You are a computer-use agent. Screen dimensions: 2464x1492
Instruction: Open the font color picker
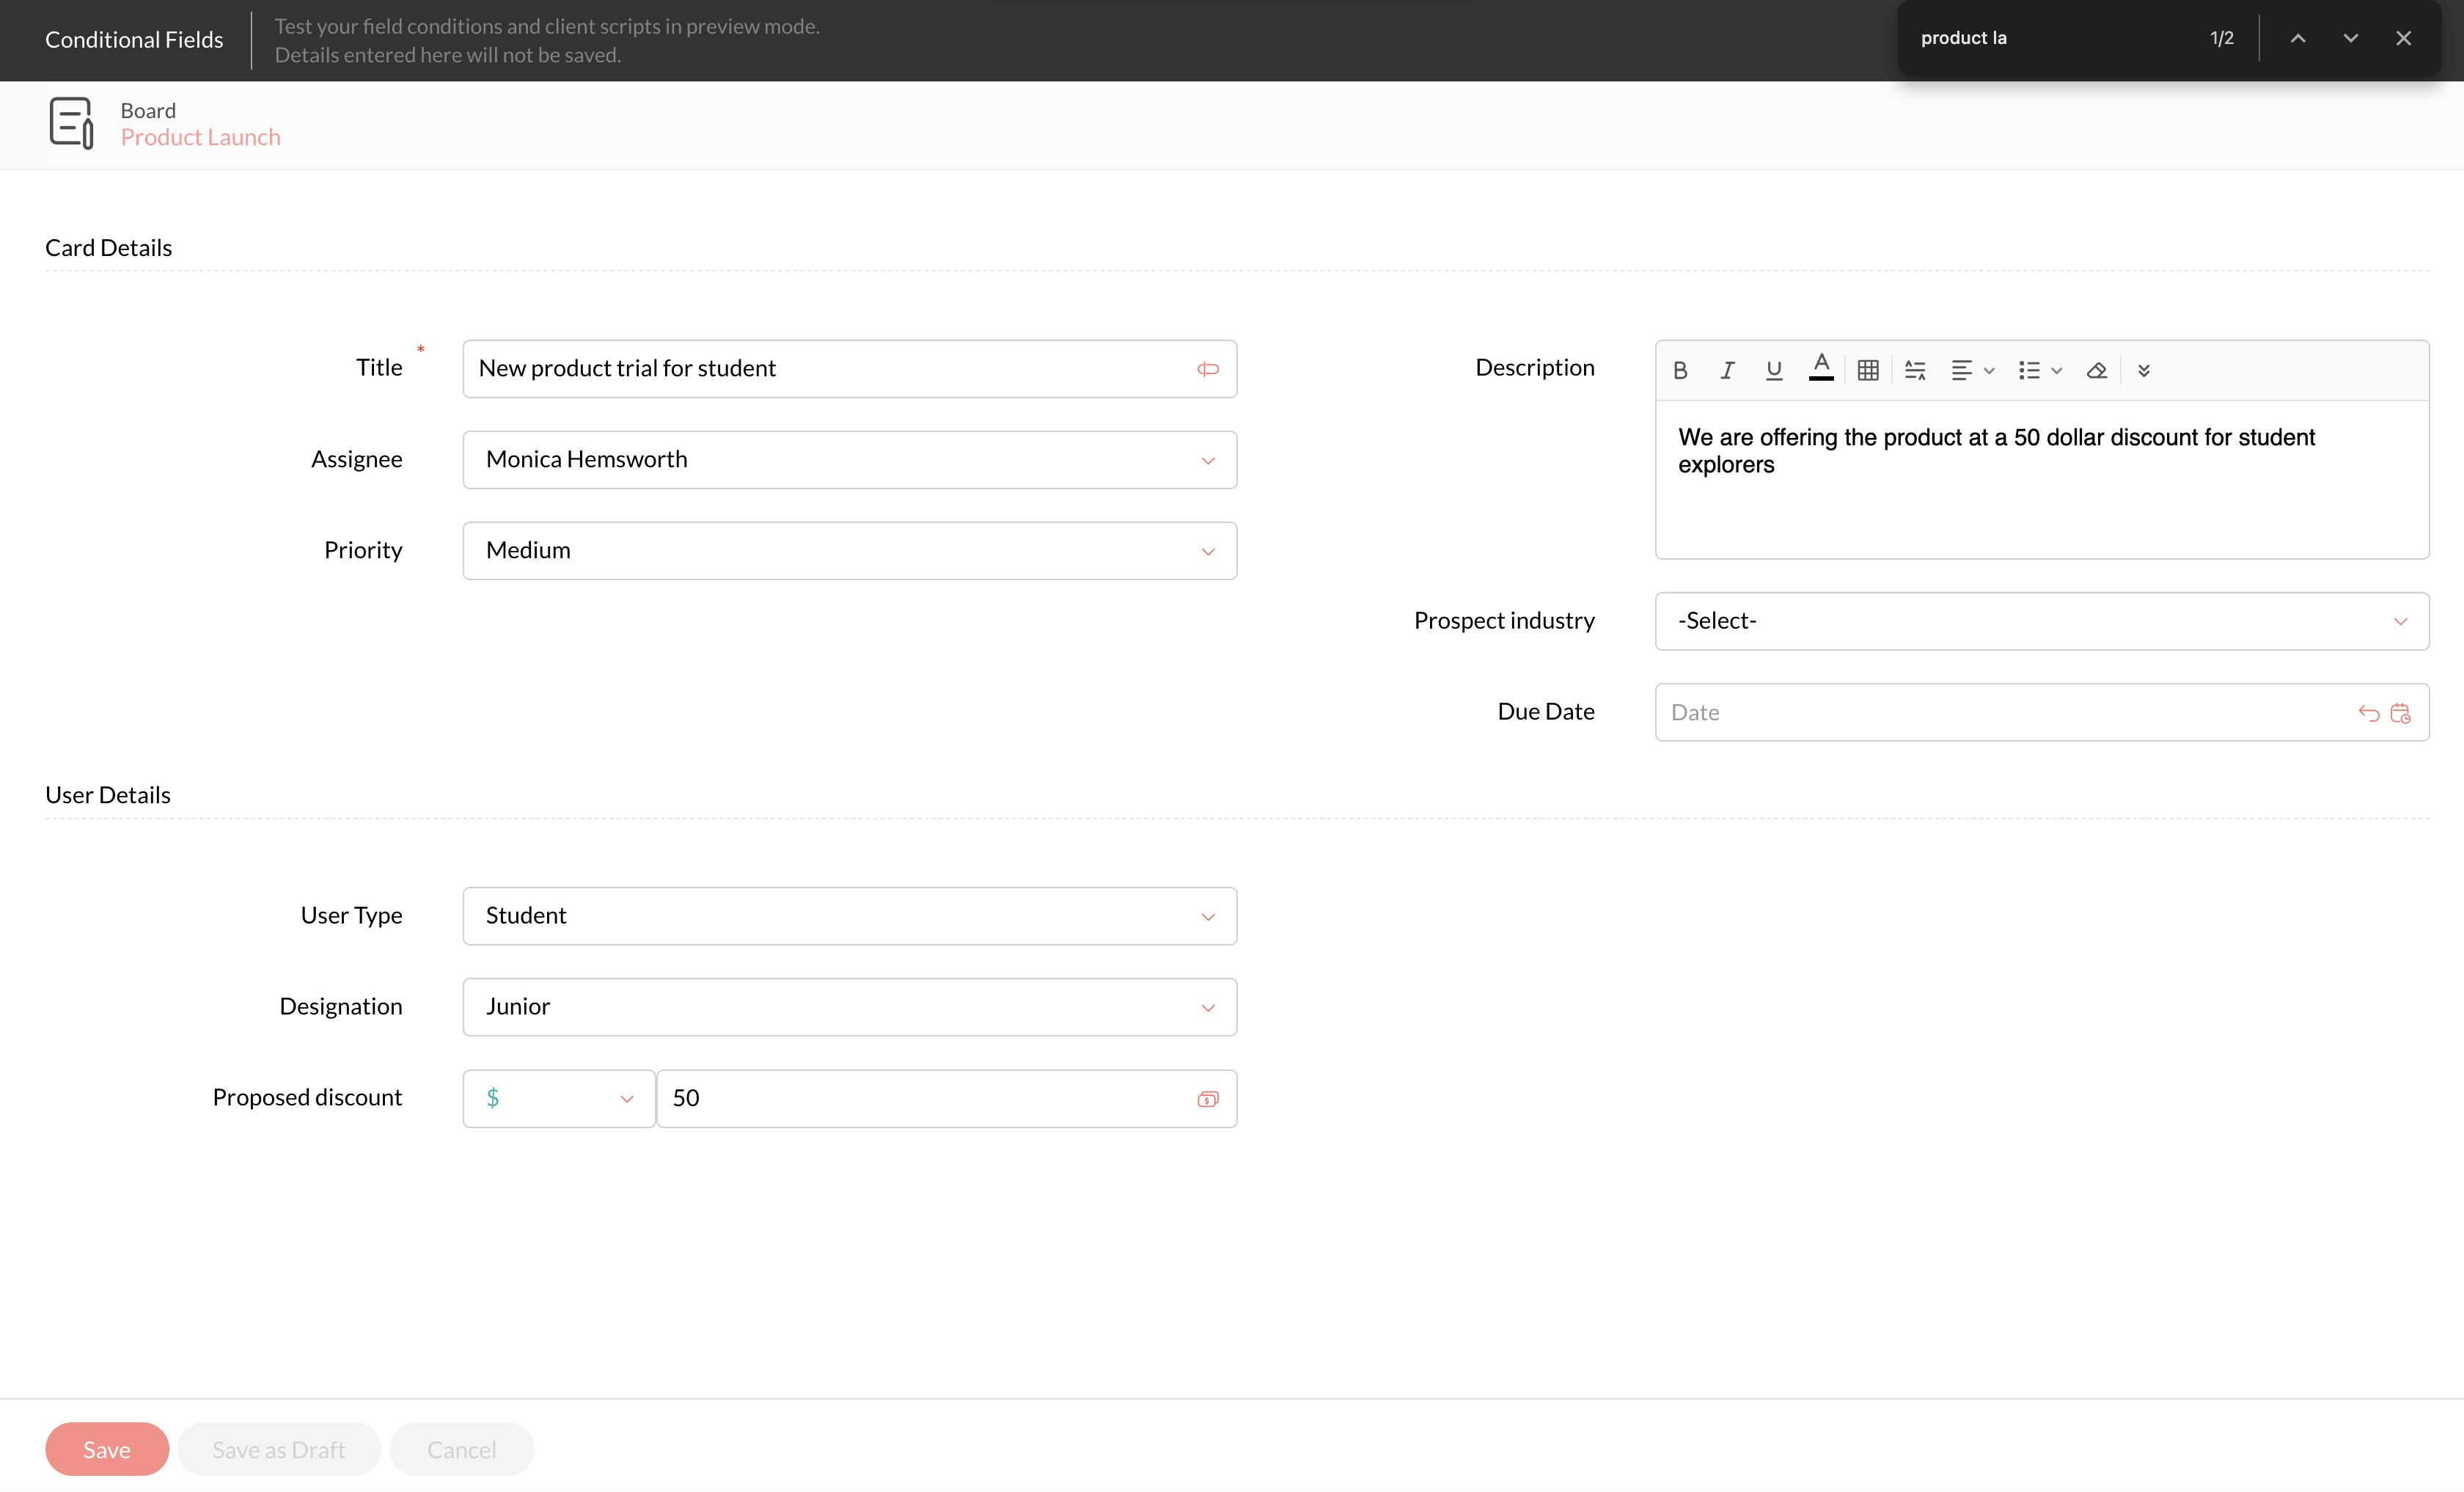coord(1821,369)
